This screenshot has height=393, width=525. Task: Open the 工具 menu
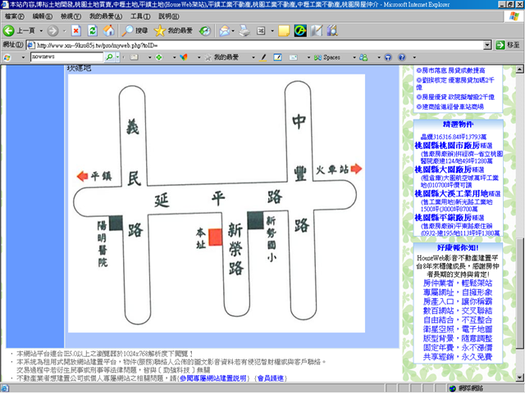[x=140, y=16]
